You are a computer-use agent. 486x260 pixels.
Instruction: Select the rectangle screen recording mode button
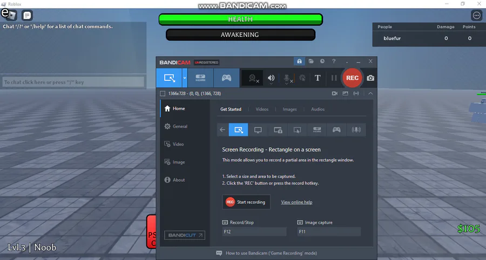169,78
